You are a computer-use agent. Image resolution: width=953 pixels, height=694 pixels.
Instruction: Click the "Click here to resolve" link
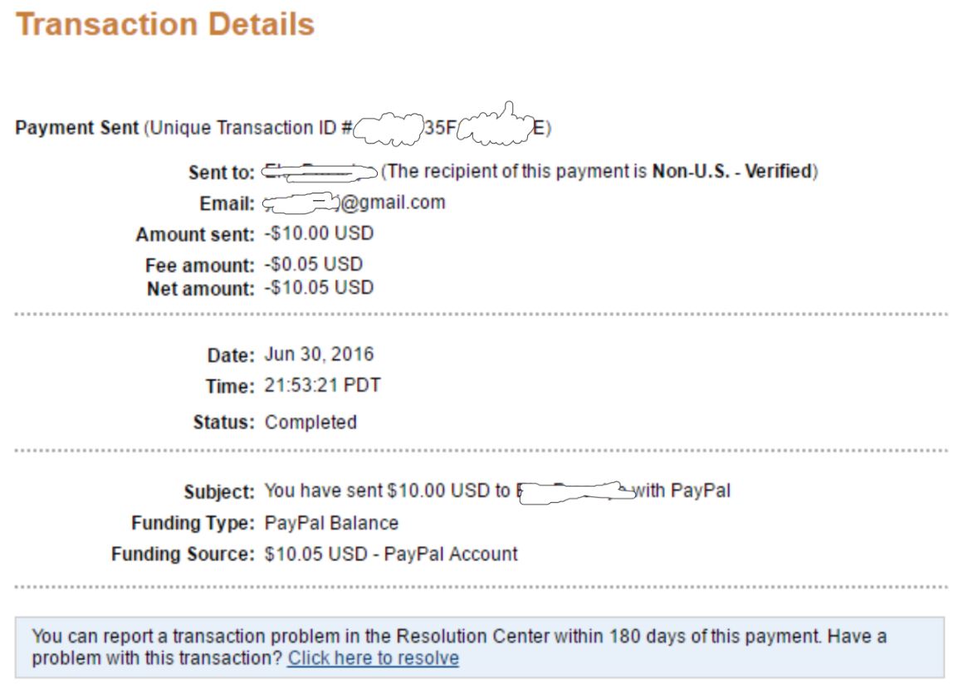point(373,658)
